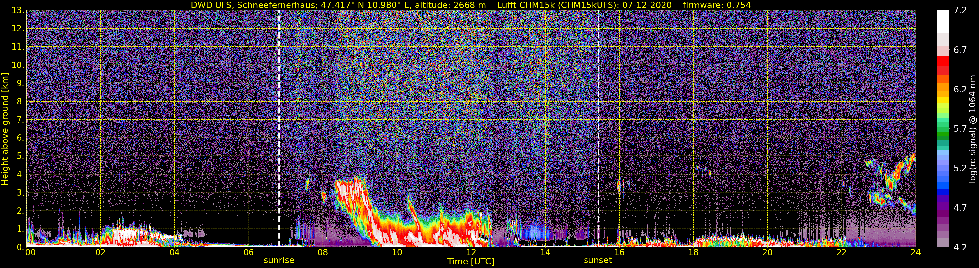Click time axis tick label '06'
This screenshot has width=979, height=268.
(x=249, y=252)
